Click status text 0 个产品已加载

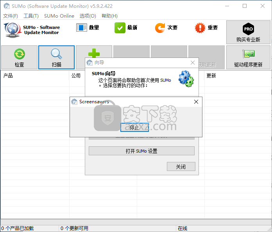[17, 228]
